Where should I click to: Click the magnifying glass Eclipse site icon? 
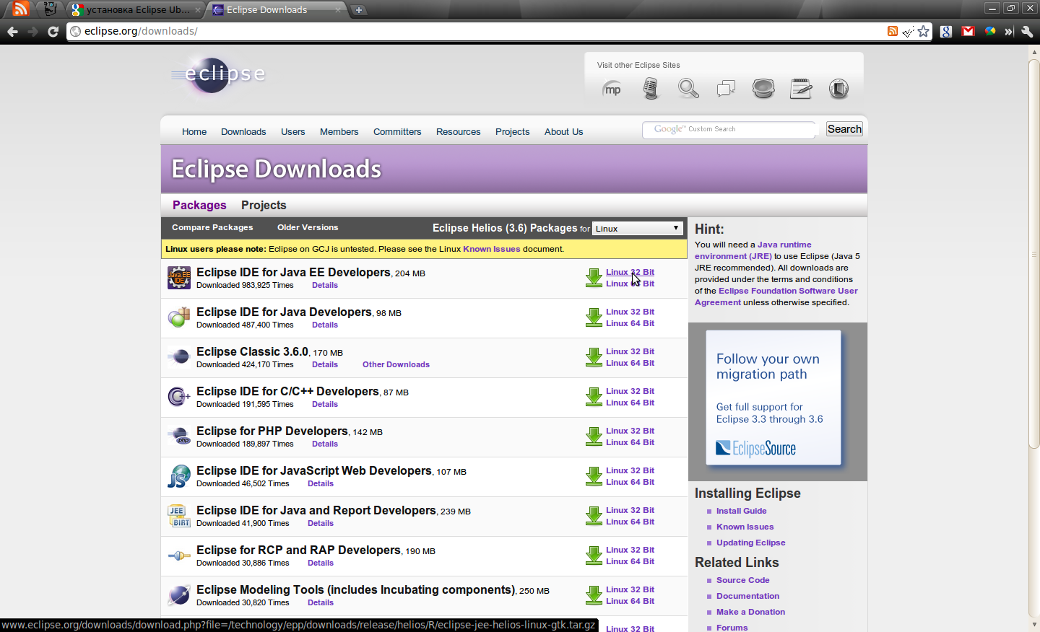(x=688, y=89)
